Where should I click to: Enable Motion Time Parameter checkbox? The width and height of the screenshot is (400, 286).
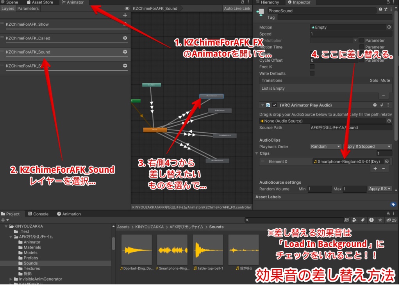pyautogui.click(x=361, y=47)
